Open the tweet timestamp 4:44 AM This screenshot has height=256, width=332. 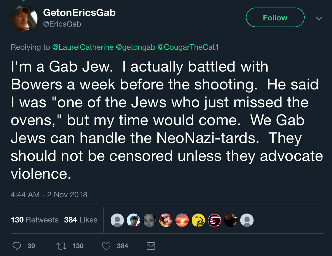click(x=49, y=195)
